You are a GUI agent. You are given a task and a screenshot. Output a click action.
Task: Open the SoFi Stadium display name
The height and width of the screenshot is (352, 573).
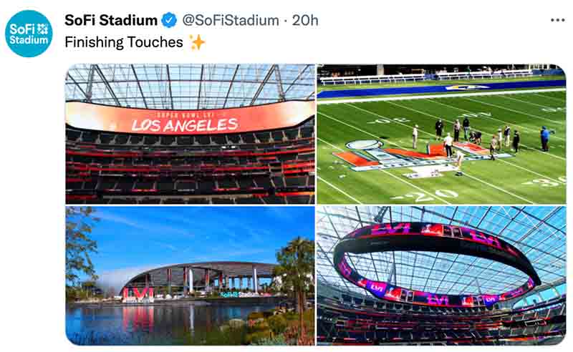[111, 20]
